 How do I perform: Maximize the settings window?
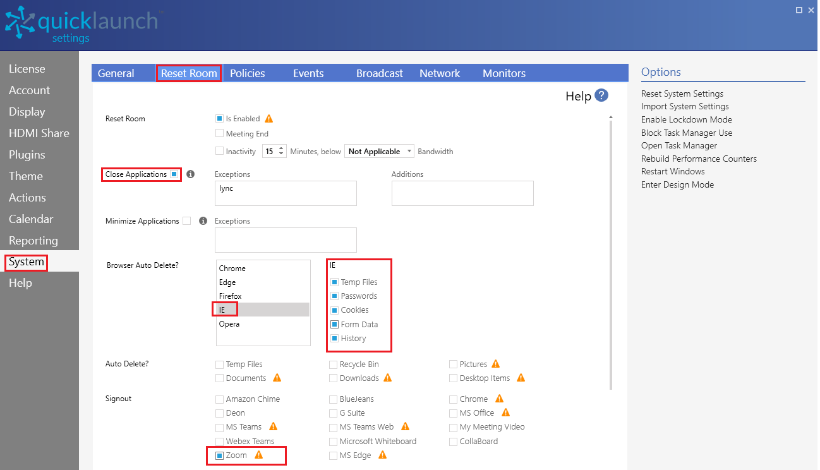(x=799, y=10)
